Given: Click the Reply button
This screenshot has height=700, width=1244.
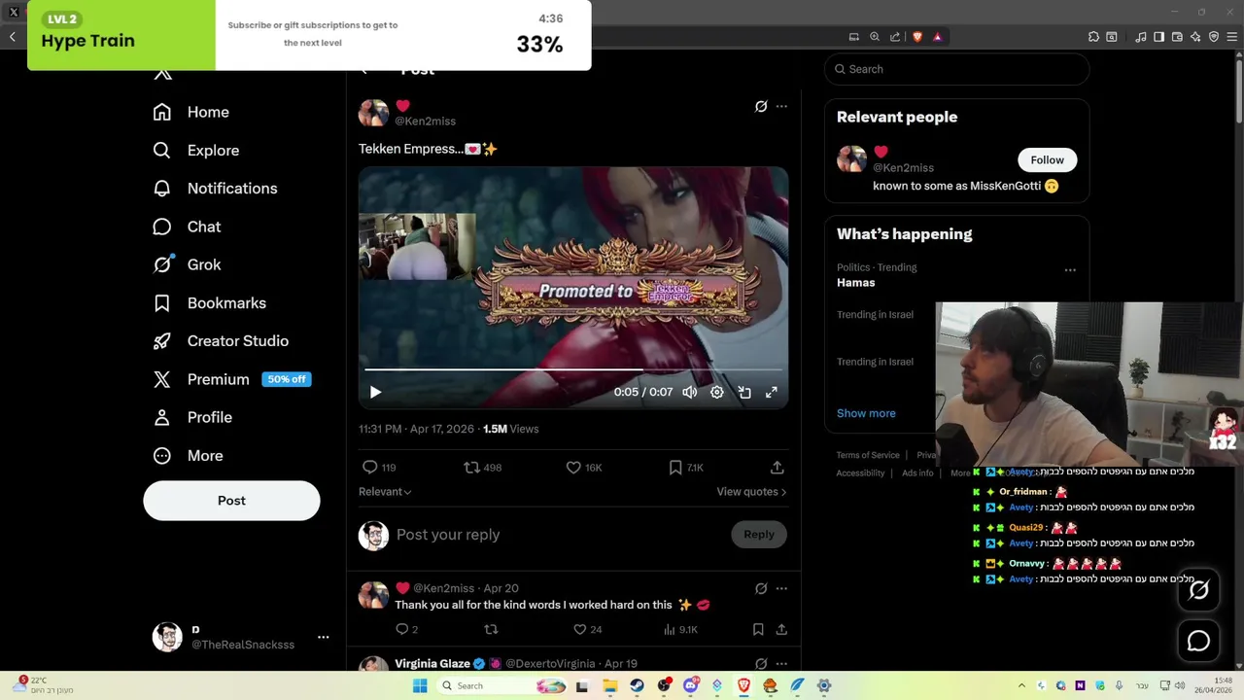Looking at the screenshot, I should pos(759,534).
